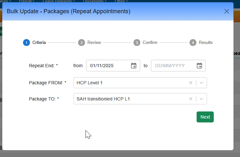Open the calendar picker for the from date

tap(133, 66)
